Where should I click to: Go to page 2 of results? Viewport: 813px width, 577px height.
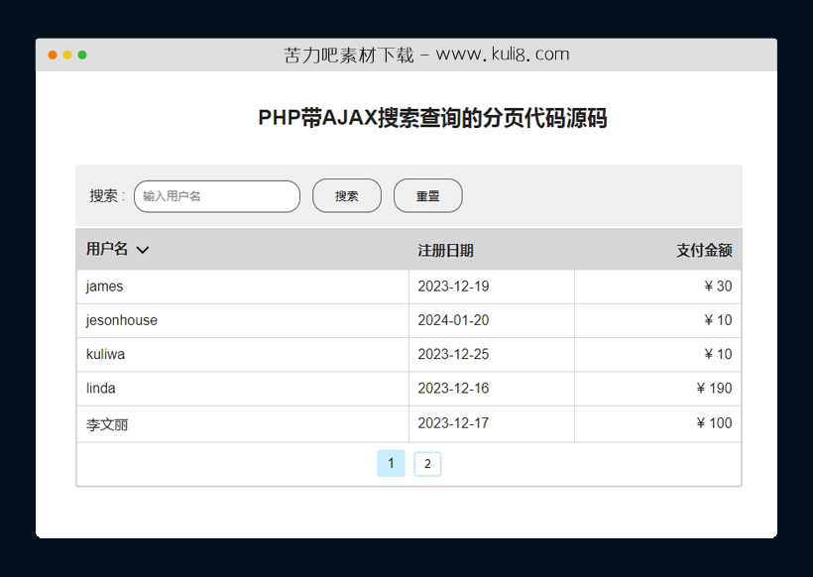(427, 463)
